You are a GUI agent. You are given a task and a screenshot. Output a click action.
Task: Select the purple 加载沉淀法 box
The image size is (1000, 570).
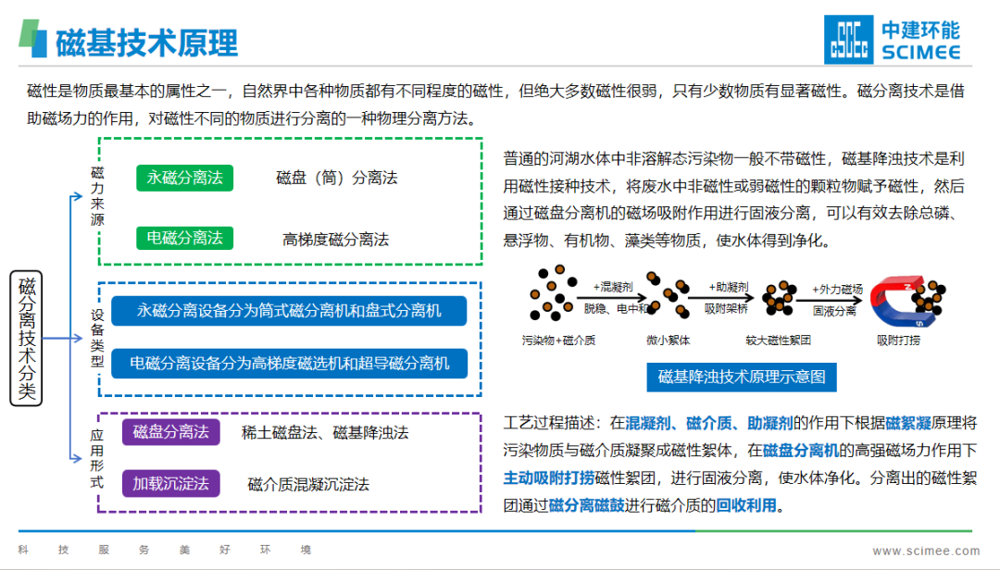point(170,483)
